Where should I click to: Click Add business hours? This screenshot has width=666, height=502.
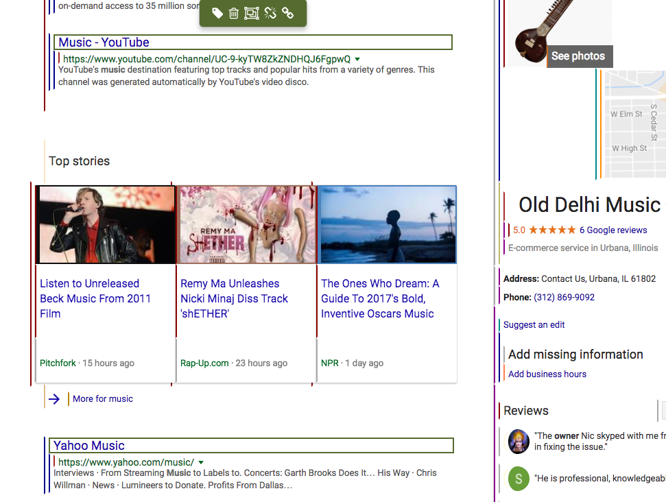(547, 374)
